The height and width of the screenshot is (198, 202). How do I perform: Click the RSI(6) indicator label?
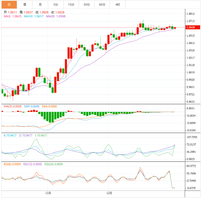coord(12,164)
